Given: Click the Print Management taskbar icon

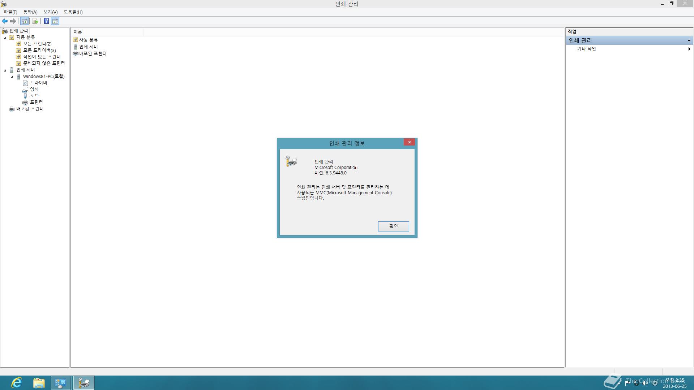Looking at the screenshot, I should pos(84,383).
